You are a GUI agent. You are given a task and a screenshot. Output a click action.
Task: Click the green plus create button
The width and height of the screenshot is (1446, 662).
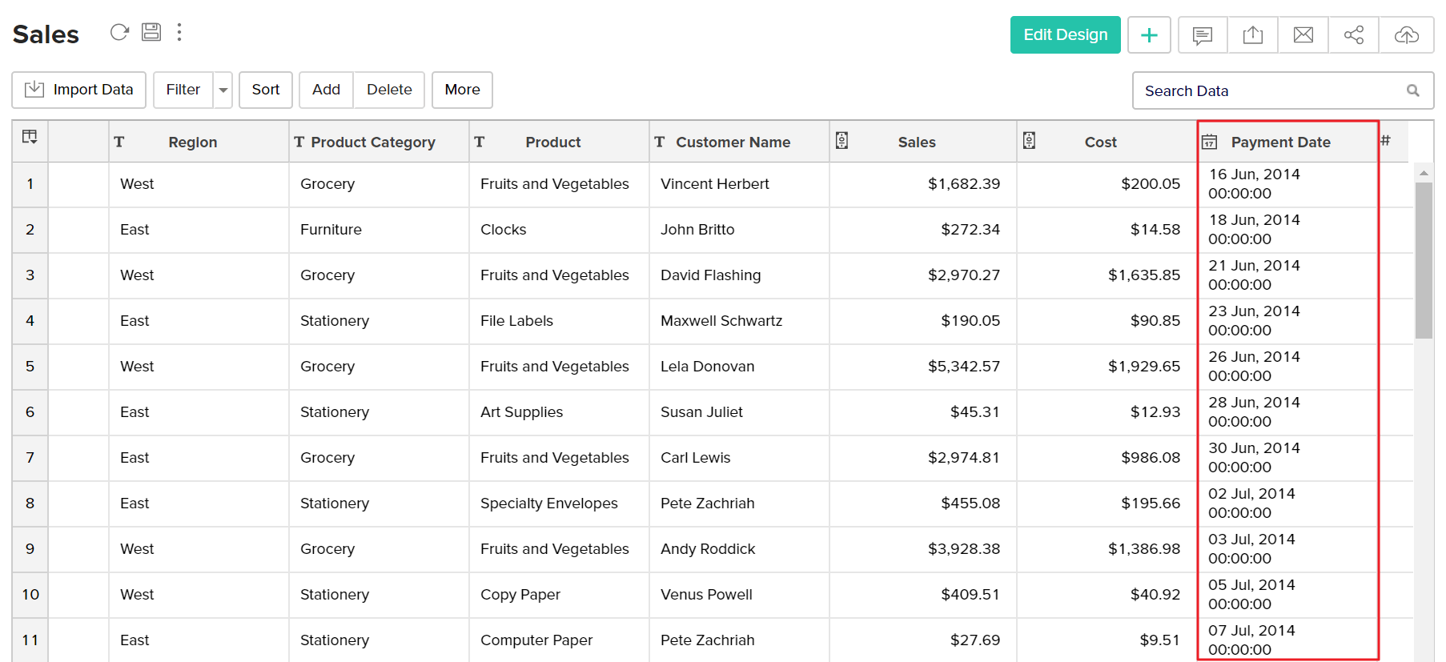pos(1149,35)
